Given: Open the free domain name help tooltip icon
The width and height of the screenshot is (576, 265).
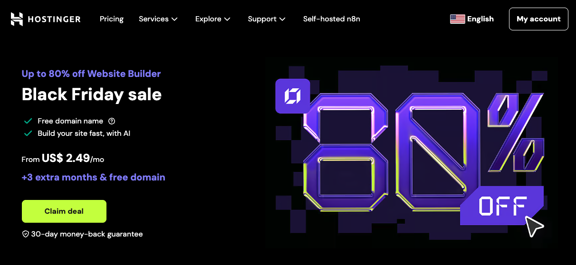Looking at the screenshot, I should pos(112,121).
